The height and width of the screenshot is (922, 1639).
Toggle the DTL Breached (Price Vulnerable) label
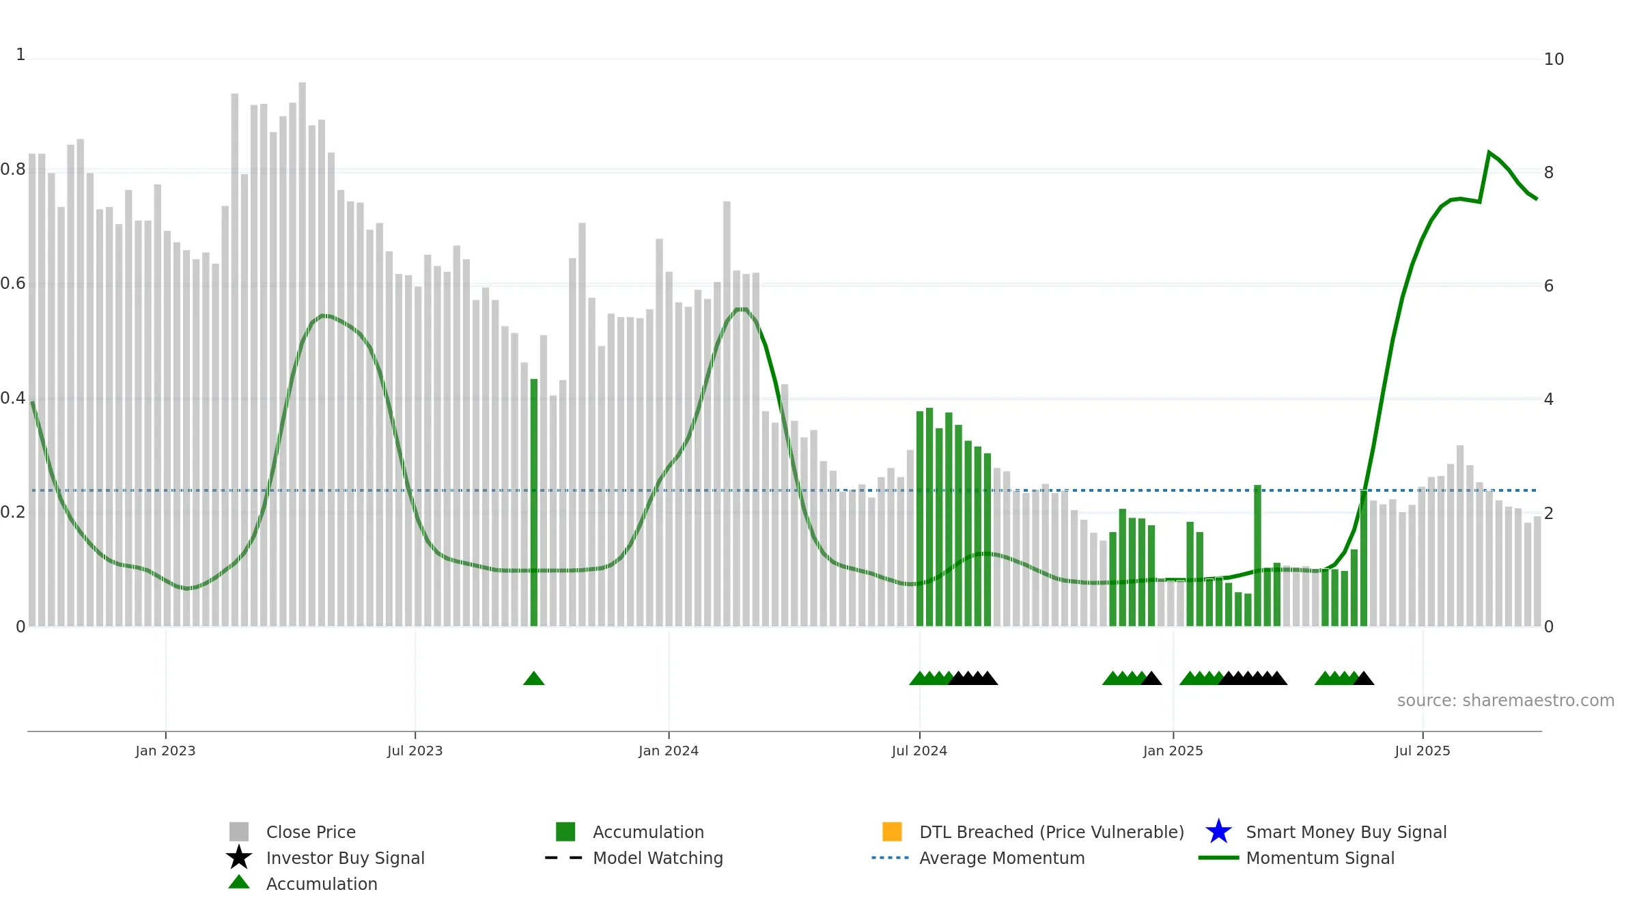click(1052, 832)
